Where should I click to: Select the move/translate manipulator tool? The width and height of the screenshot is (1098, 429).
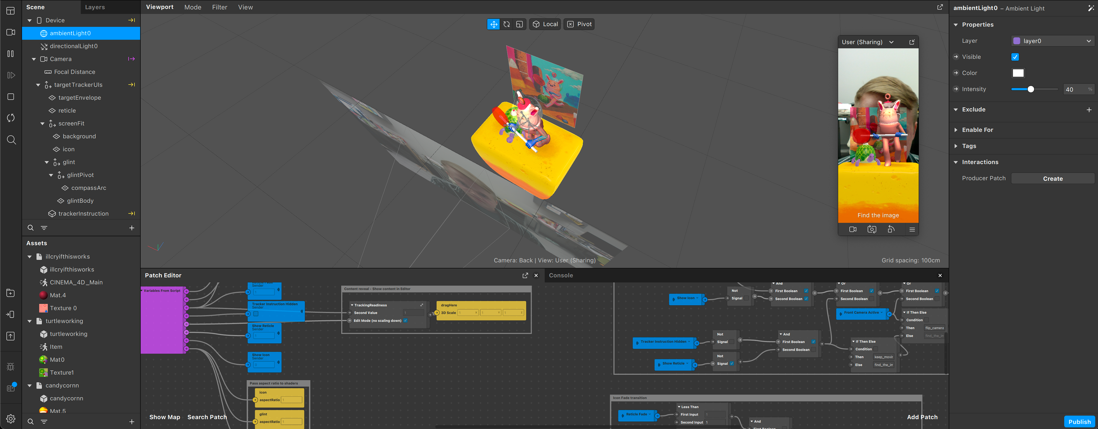(x=493, y=24)
